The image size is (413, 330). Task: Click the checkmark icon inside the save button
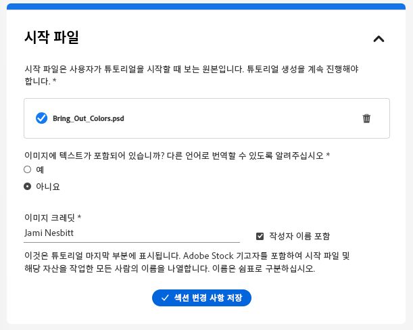pyautogui.click(x=164, y=298)
